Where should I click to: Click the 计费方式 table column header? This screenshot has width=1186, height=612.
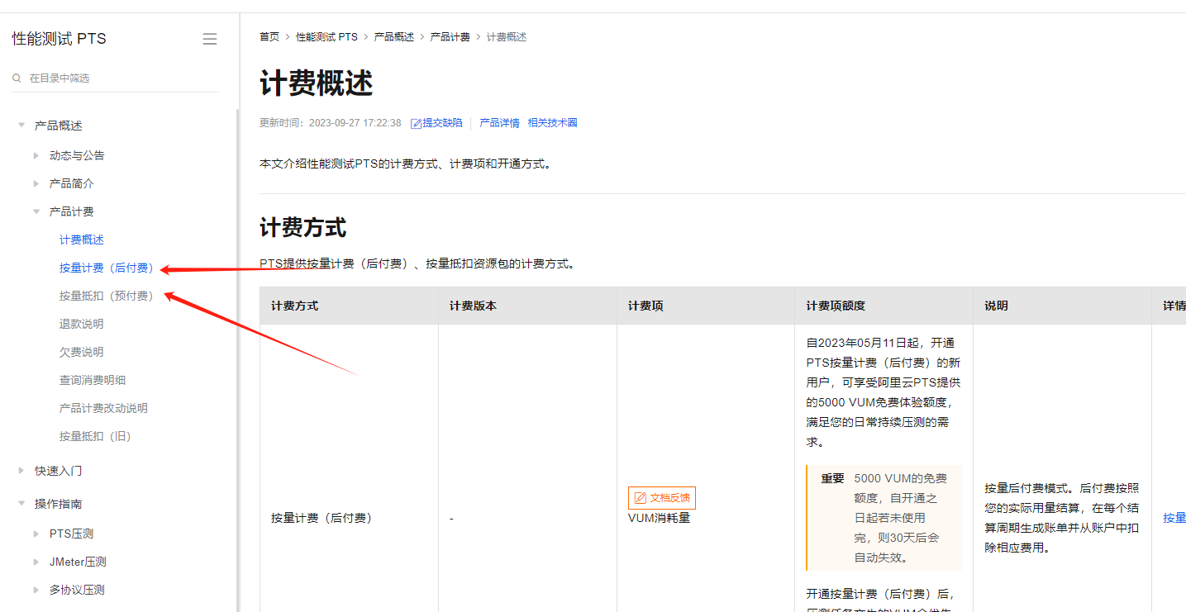[295, 306]
